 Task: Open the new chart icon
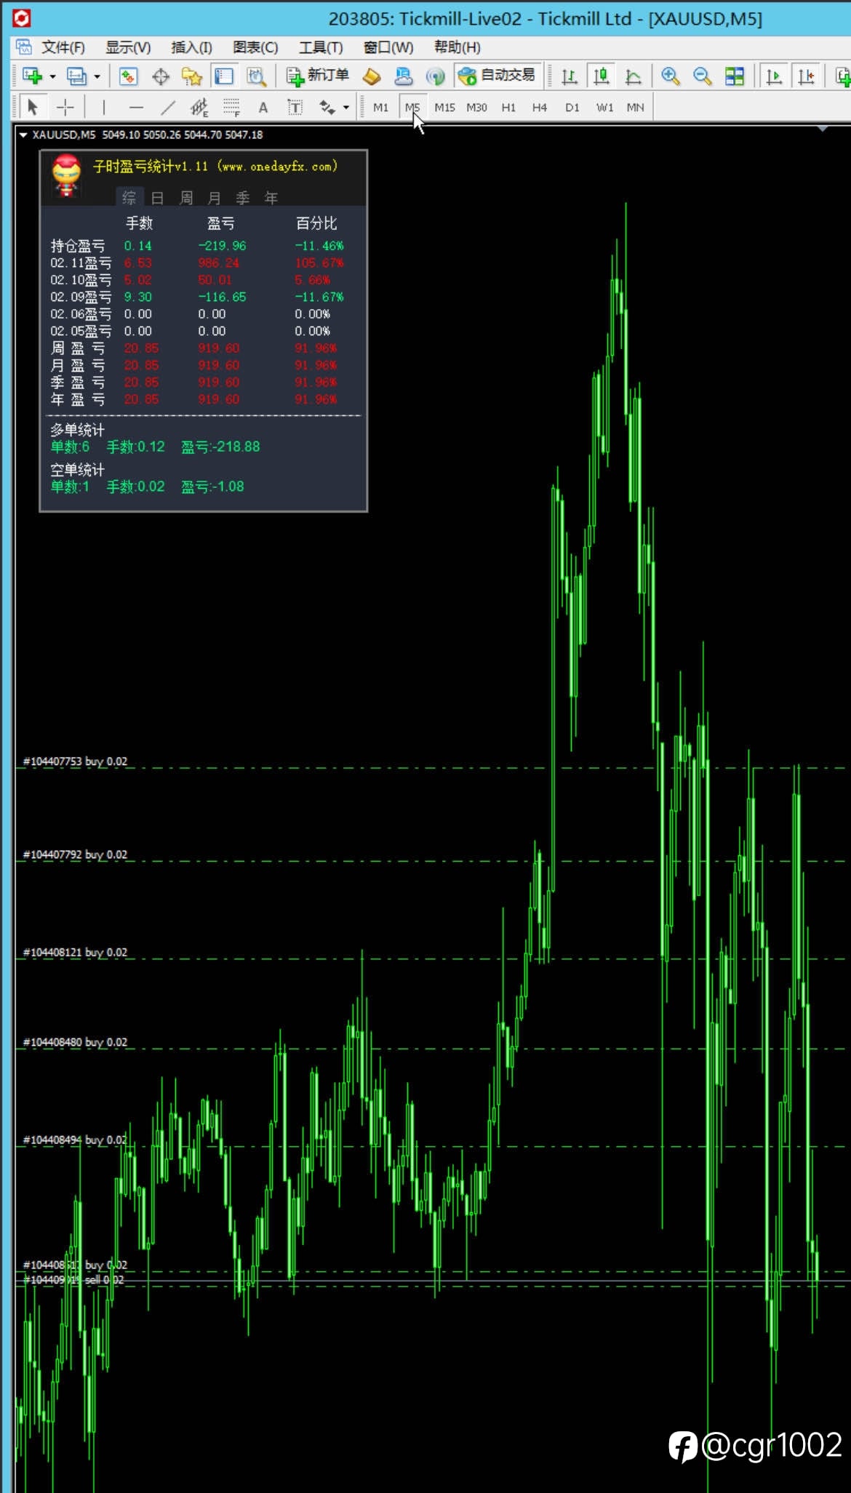click(x=32, y=76)
